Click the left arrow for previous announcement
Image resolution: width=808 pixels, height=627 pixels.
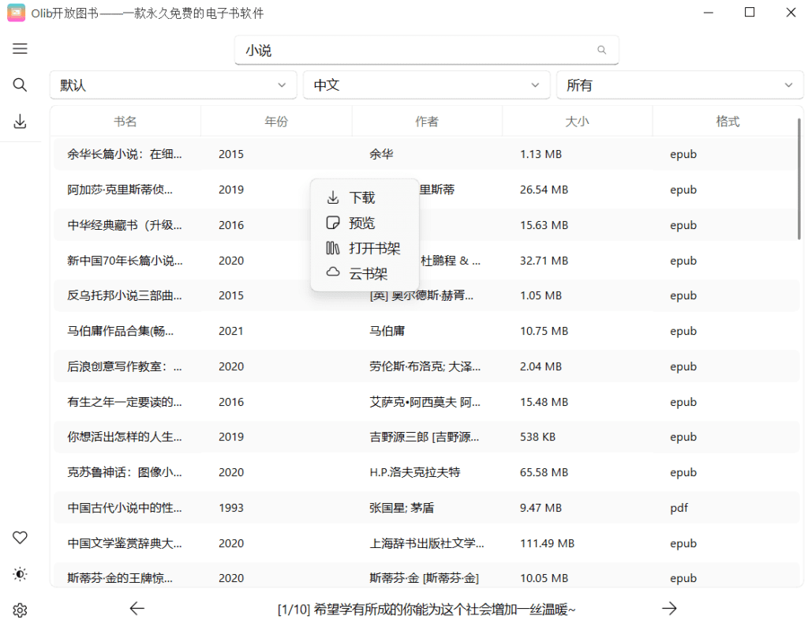click(x=137, y=608)
